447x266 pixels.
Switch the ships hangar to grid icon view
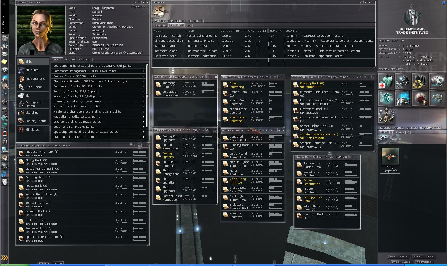[393, 139]
